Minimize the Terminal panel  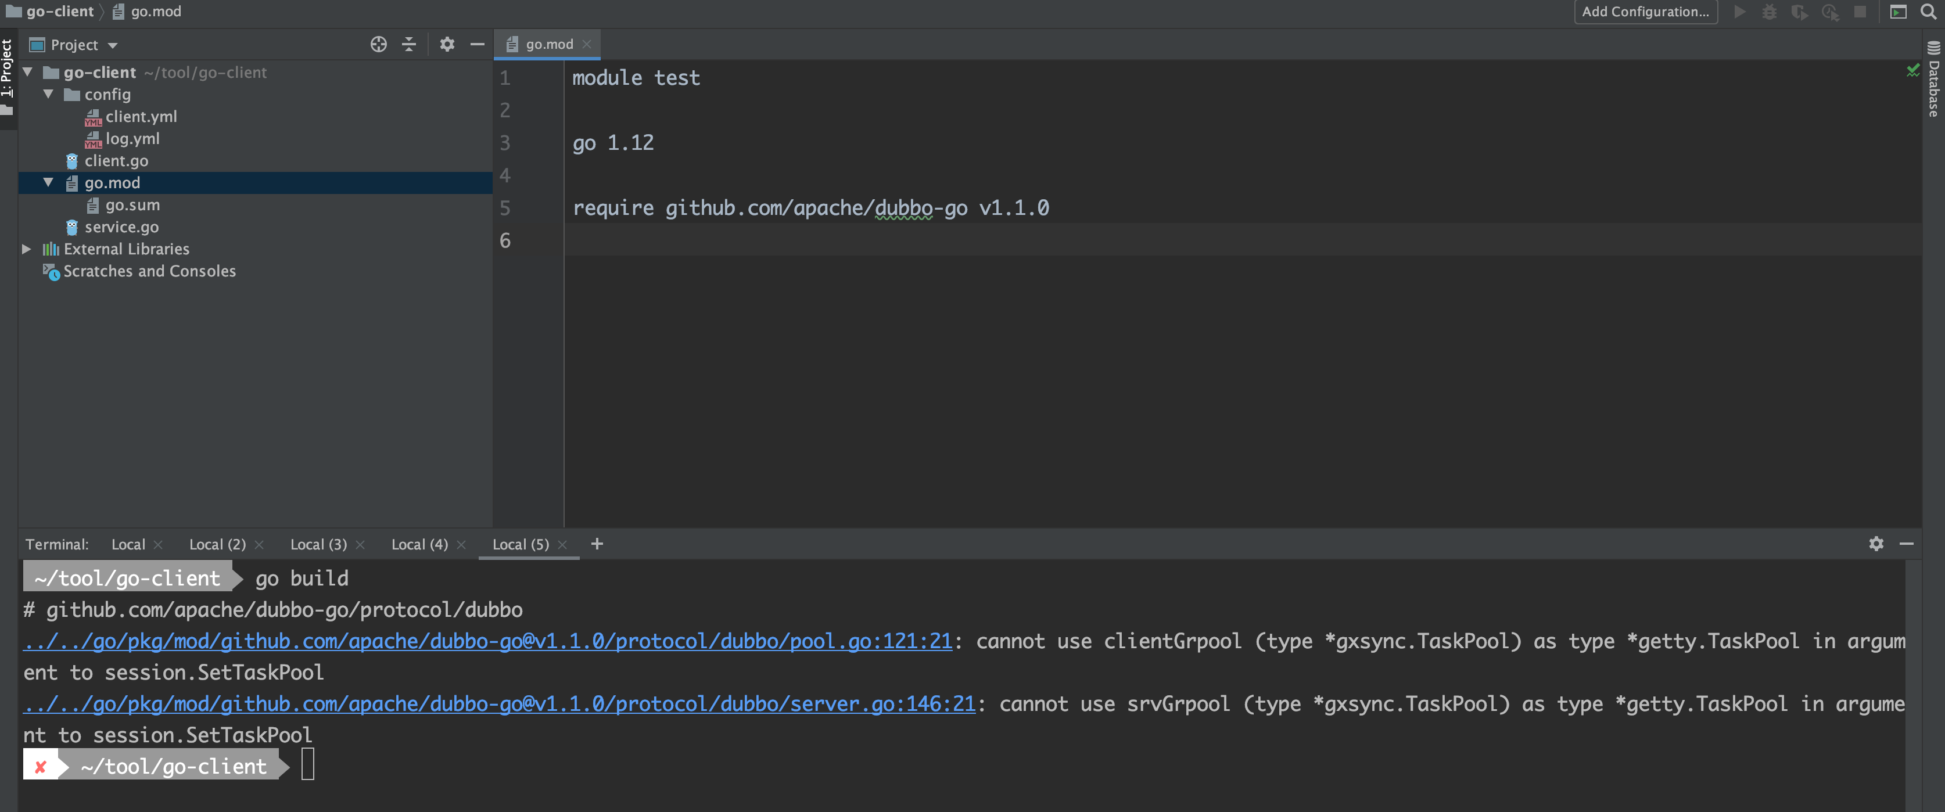tap(1908, 543)
